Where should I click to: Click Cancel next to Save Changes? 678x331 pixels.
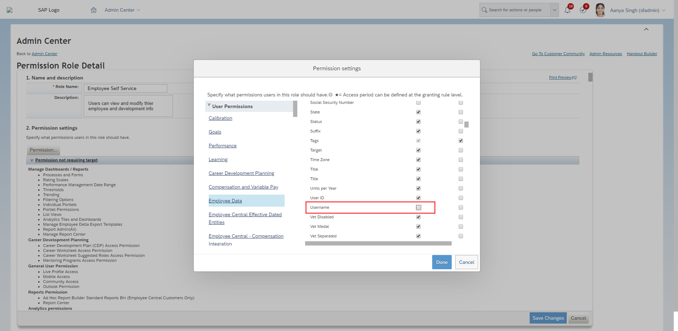pos(578,318)
